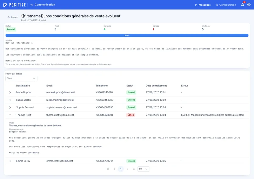
Task: Open the Configuration menu
Action: pos(226,5)
